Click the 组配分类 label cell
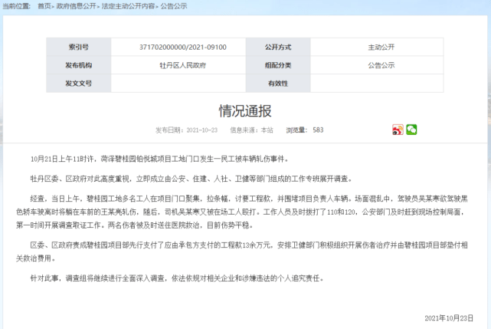The height and width of the screenshot is (329, 491). (x=278, y=65)
